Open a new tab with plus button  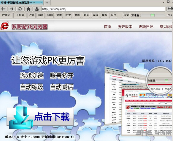pos(47,3)
